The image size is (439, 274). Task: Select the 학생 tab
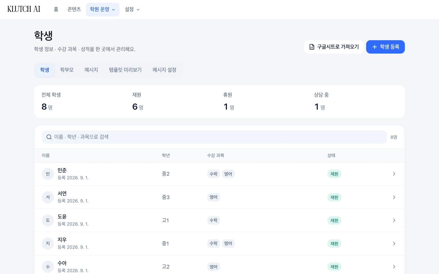tap(45, 70)
